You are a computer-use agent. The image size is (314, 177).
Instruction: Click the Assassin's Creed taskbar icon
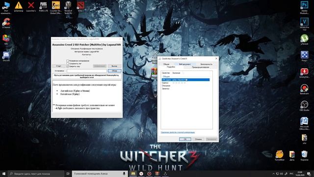click(165, 174)
